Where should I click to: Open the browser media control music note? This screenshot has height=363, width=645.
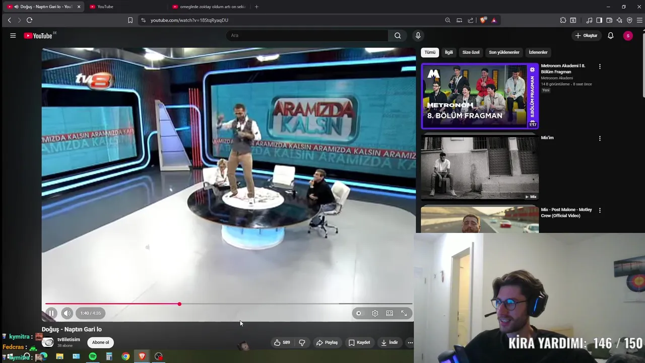coord(589,20)
